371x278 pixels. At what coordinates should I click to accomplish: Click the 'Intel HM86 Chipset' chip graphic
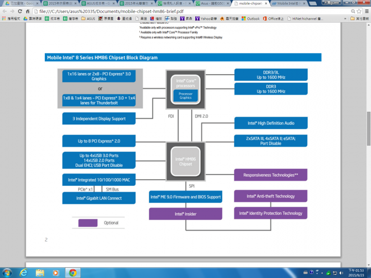point(185,162)
